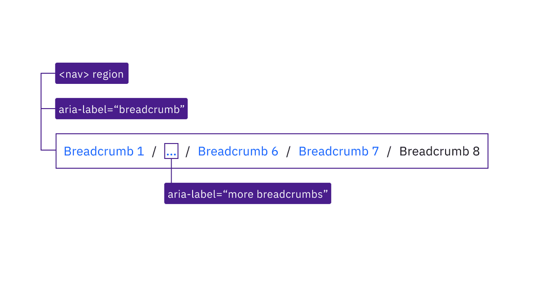
Task: Click the horizontal connector left of the nav region label
Action: point(48,73)
